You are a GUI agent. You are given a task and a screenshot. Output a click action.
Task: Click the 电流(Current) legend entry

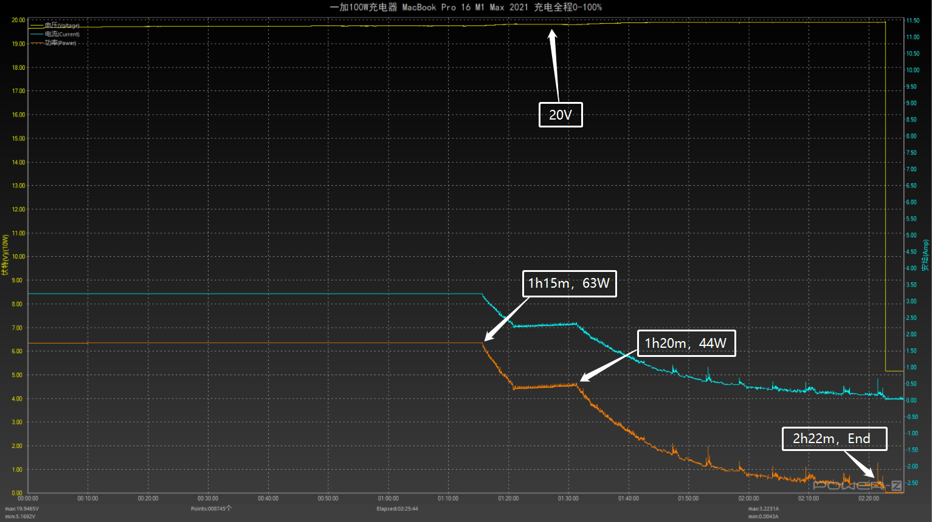(55, 34)
